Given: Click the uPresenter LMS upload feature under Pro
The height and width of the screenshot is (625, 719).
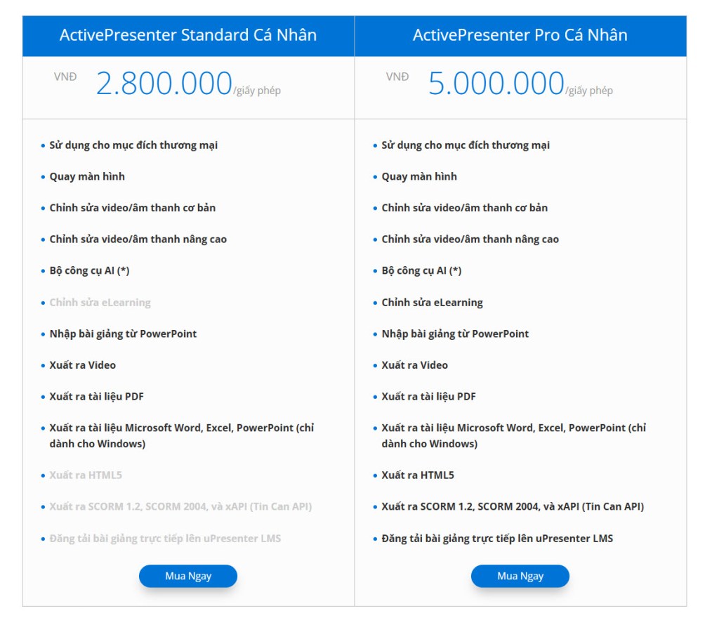Looking at the screenshot, I should tap(497, 538).
